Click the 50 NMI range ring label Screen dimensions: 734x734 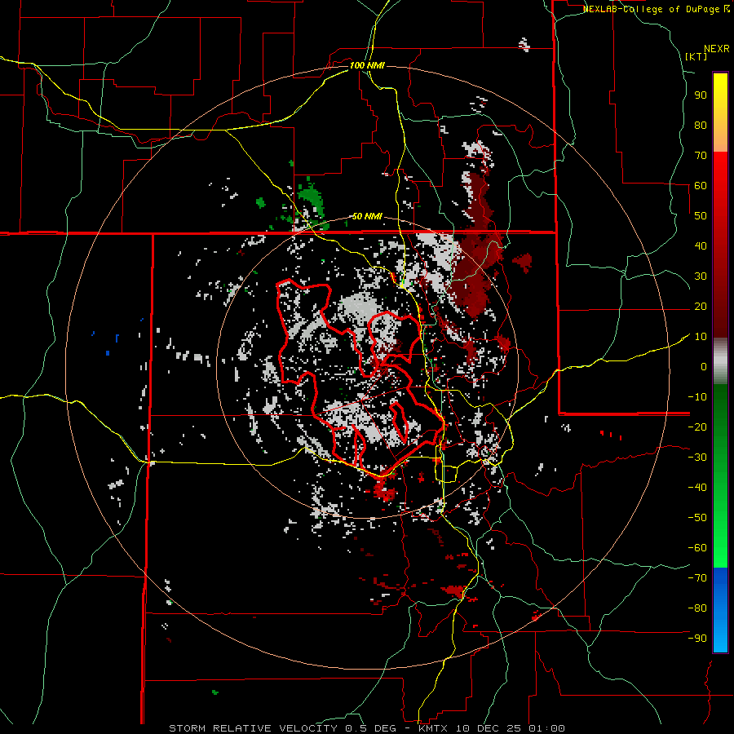pos(367,216)
